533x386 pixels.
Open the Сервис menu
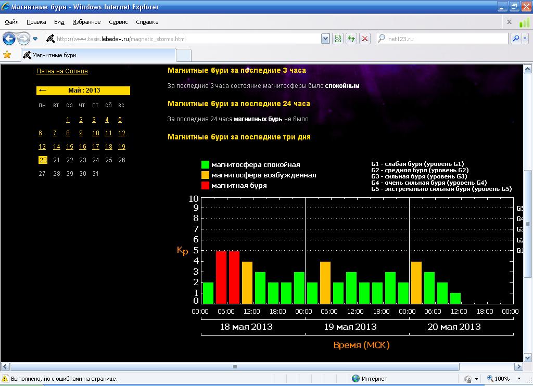point(119,22)
